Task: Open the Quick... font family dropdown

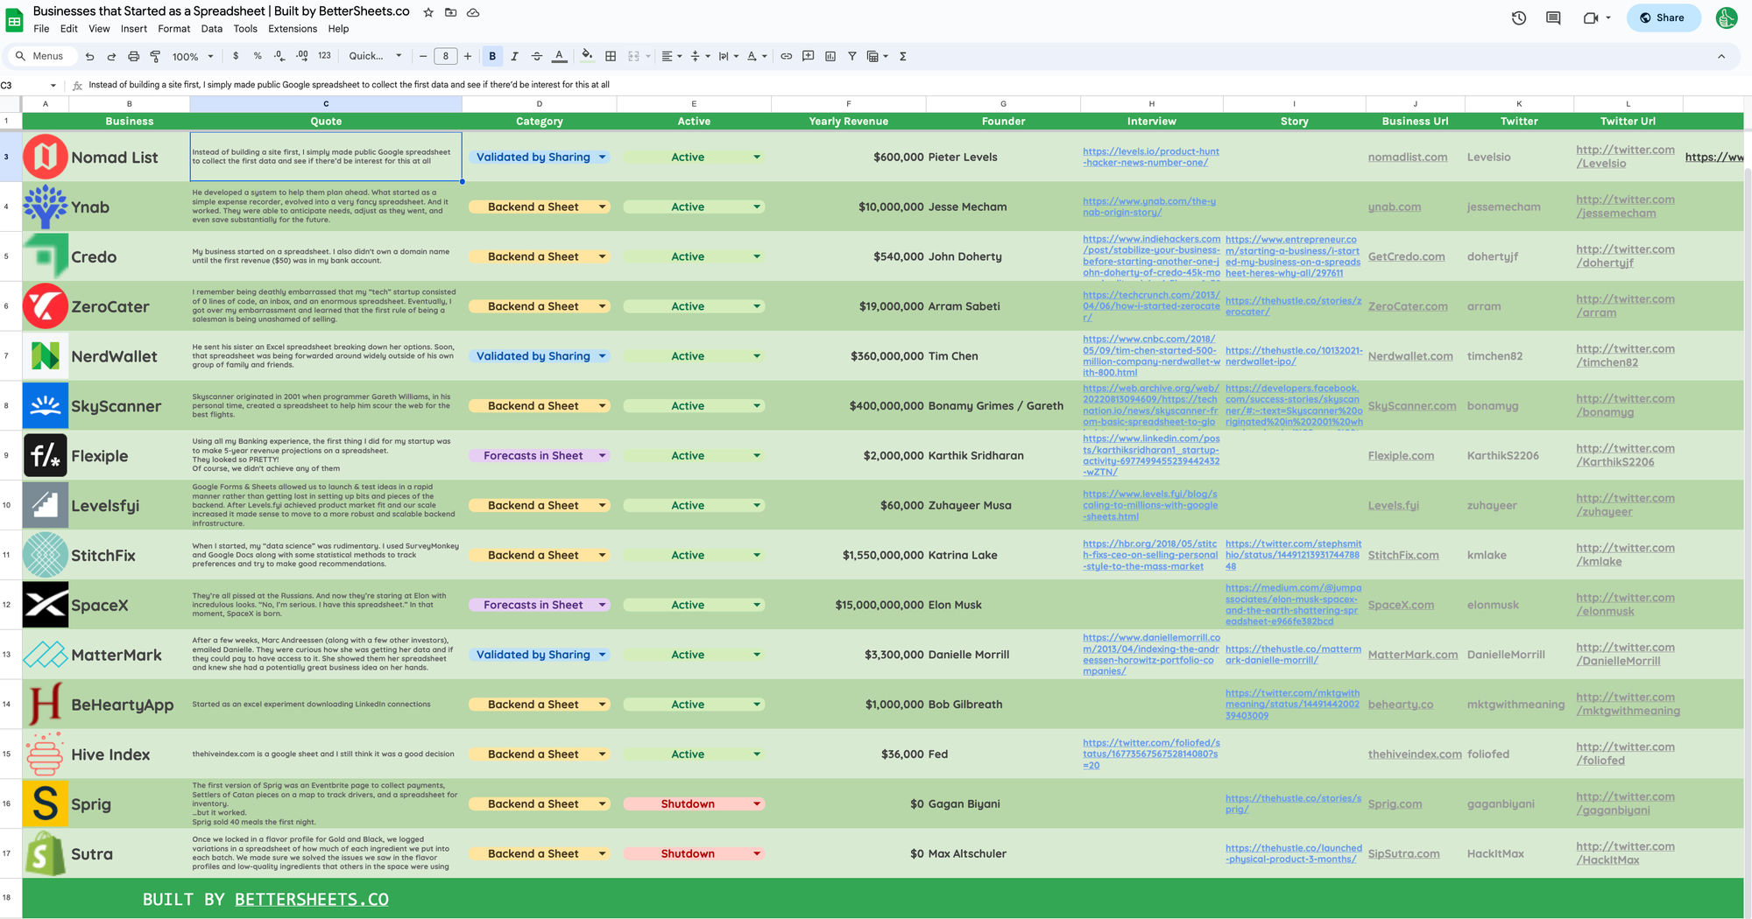Action: 376,56
